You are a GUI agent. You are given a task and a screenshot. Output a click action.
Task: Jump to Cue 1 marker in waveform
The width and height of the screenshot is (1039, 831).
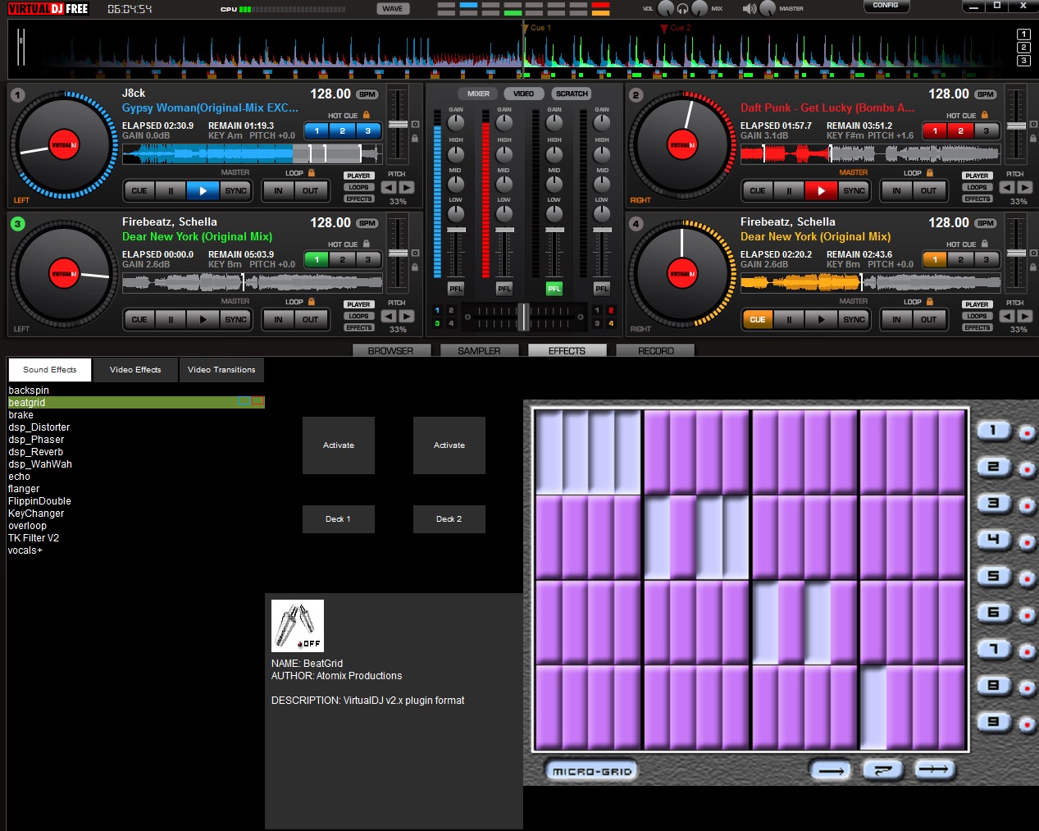click(x=537, y=28)
